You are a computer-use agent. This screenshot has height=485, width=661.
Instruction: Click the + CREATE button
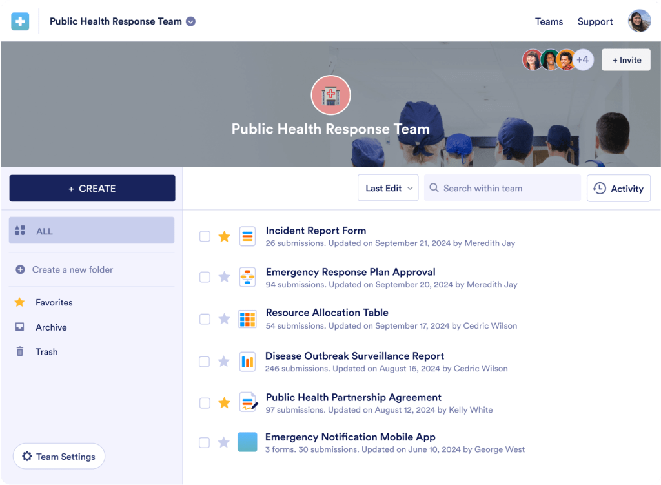(92, 188)
